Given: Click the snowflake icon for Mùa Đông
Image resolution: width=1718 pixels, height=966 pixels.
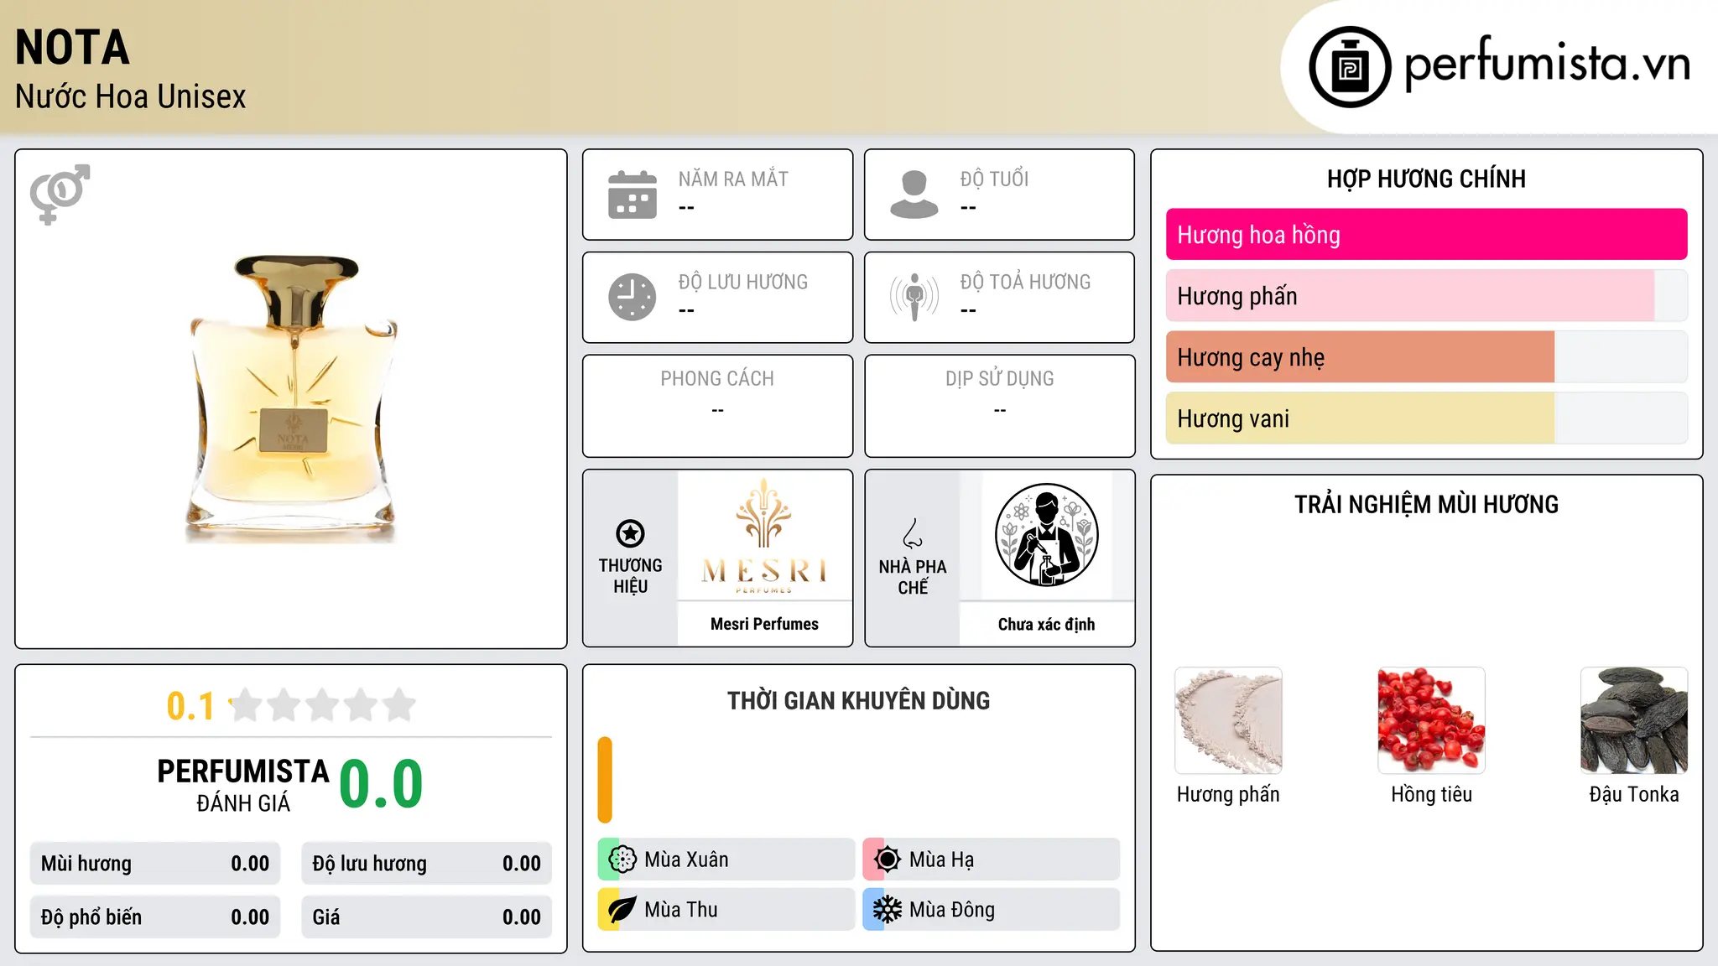Looking at the screenshot, I should [x=887, y=910].
